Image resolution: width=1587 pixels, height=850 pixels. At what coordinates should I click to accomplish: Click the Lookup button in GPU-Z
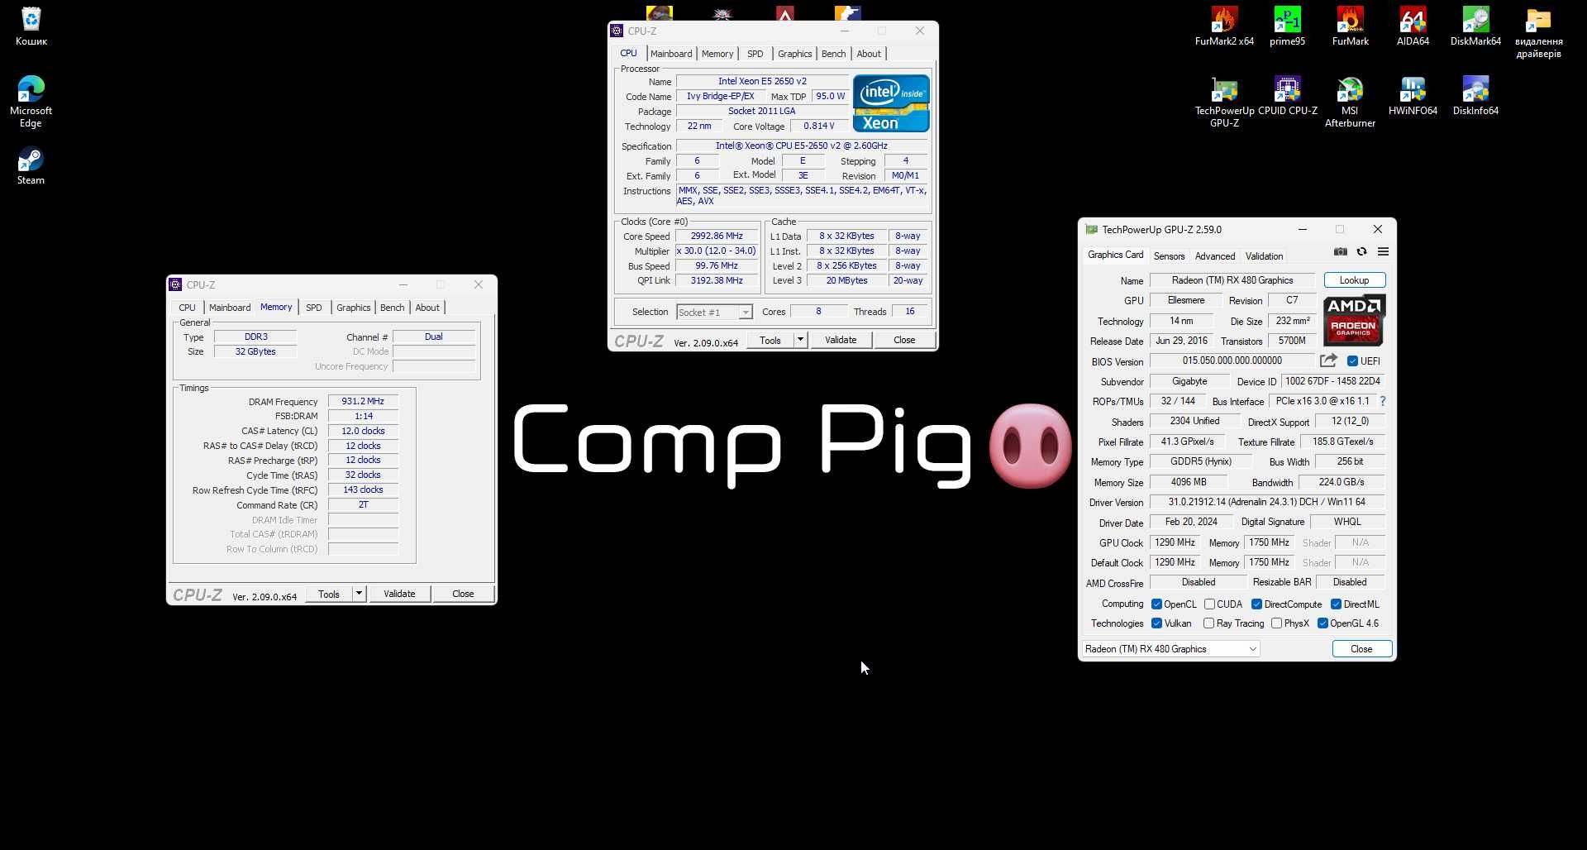[x=1354, y=280]
